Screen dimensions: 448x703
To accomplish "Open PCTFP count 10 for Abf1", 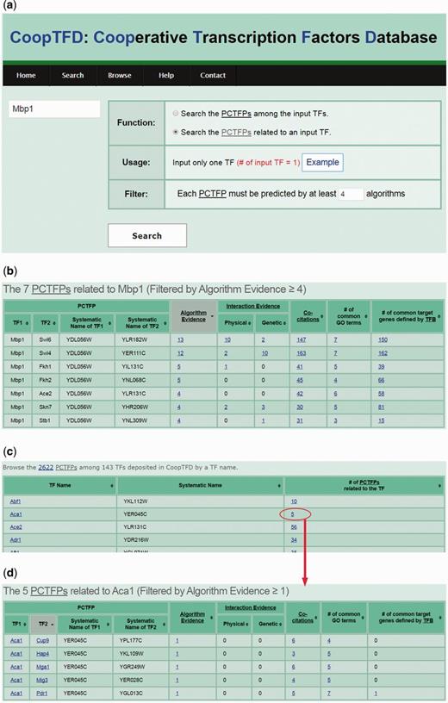I will (294, 501).
